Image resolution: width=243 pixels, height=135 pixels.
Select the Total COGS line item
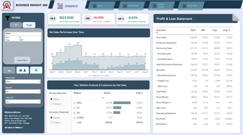(162, 92)
